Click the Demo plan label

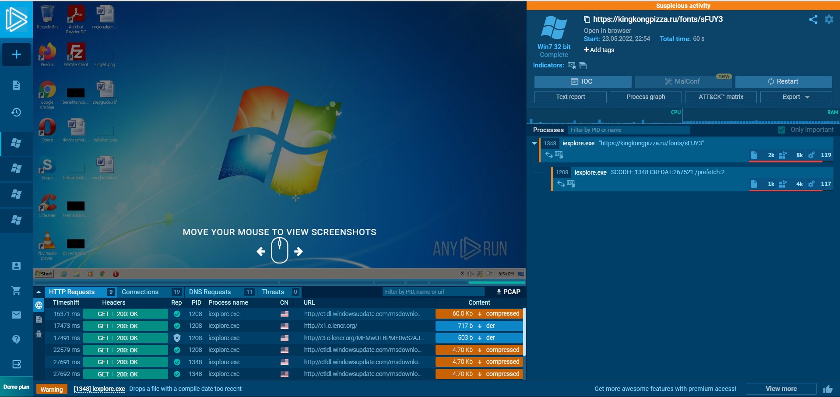tap(16, 387)
